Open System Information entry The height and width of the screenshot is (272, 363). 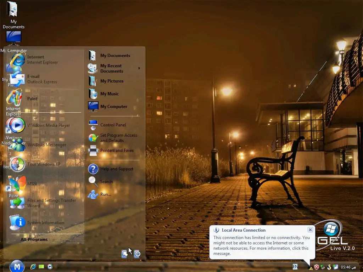(x=45, y=222)
